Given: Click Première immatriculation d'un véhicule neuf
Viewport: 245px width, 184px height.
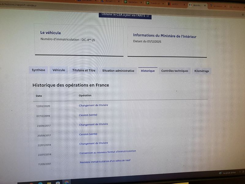Looking at the screenshot, I should pyautogui.click(x=105, y=161).
